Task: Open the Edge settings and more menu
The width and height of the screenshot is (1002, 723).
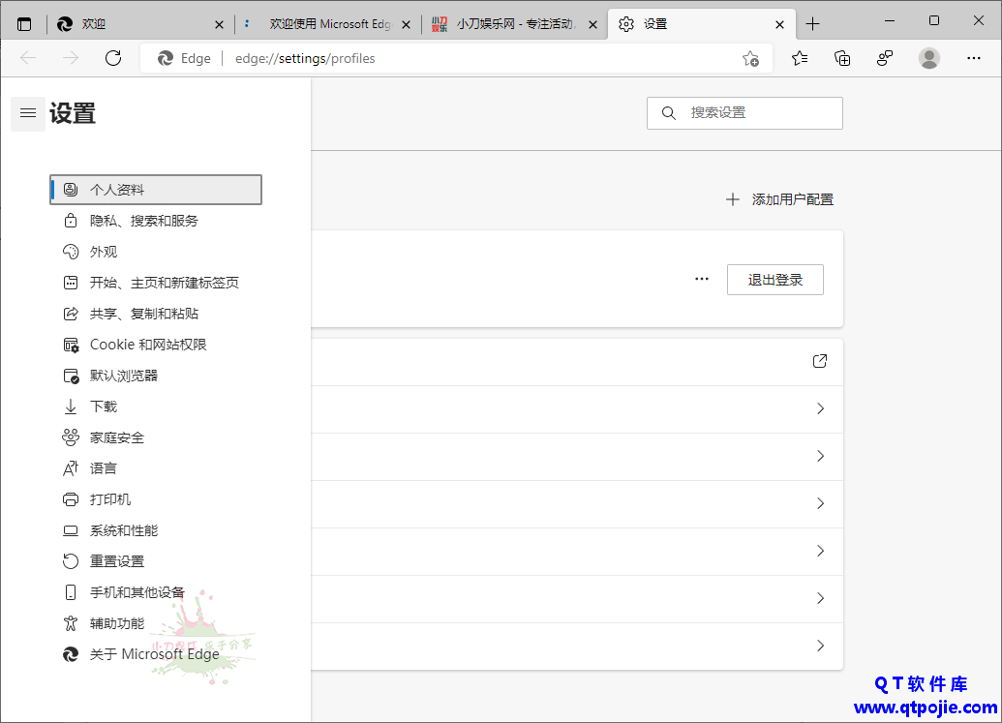Action: tap(974, 58)
